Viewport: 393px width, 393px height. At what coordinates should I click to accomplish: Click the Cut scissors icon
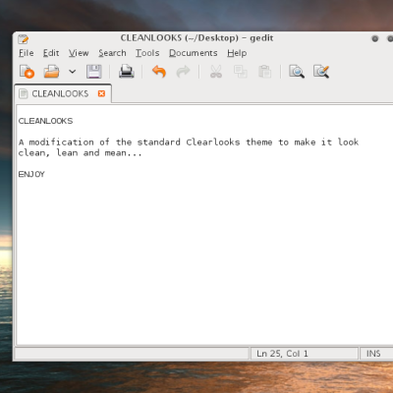pos(216,72)
